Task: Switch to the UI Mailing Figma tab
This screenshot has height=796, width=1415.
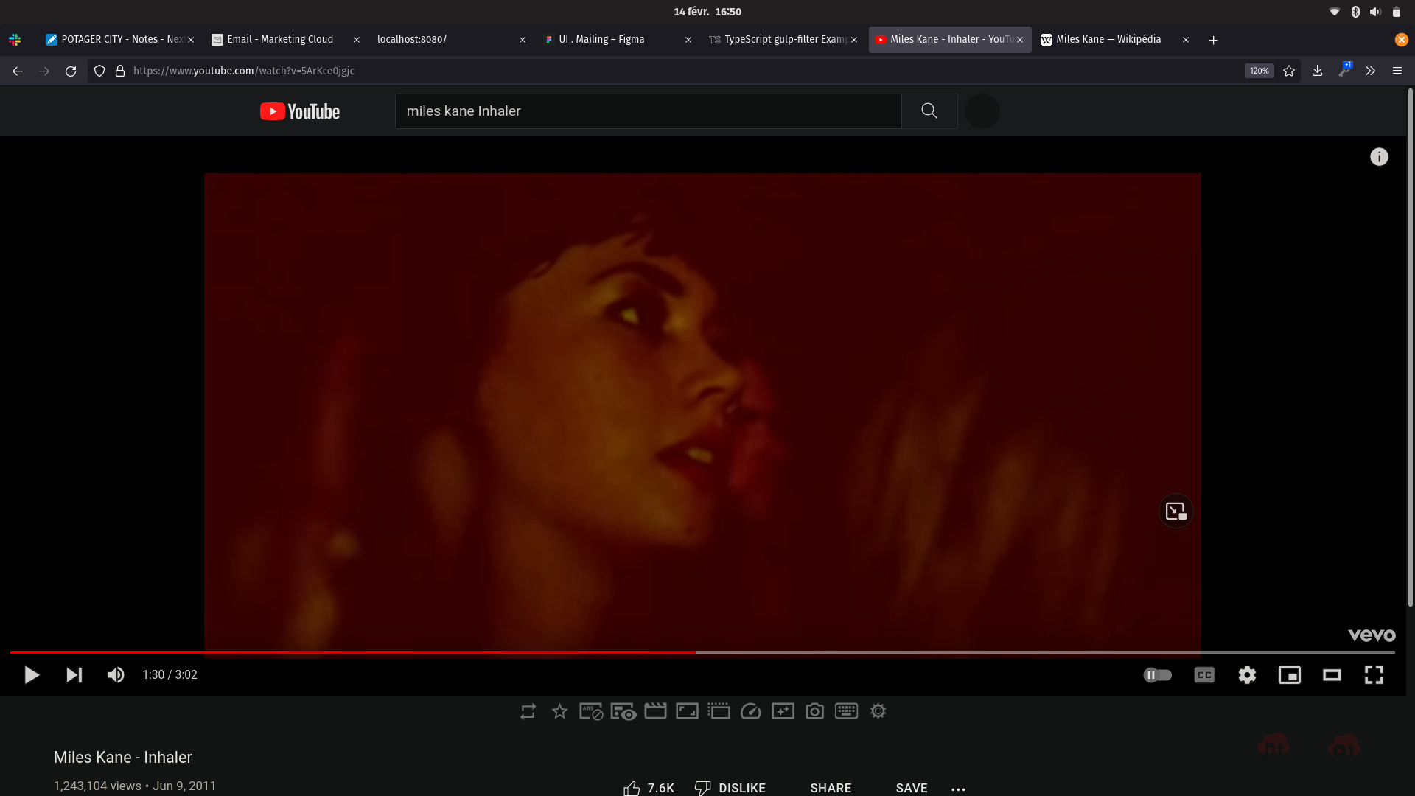Action: tap(601, 40)
